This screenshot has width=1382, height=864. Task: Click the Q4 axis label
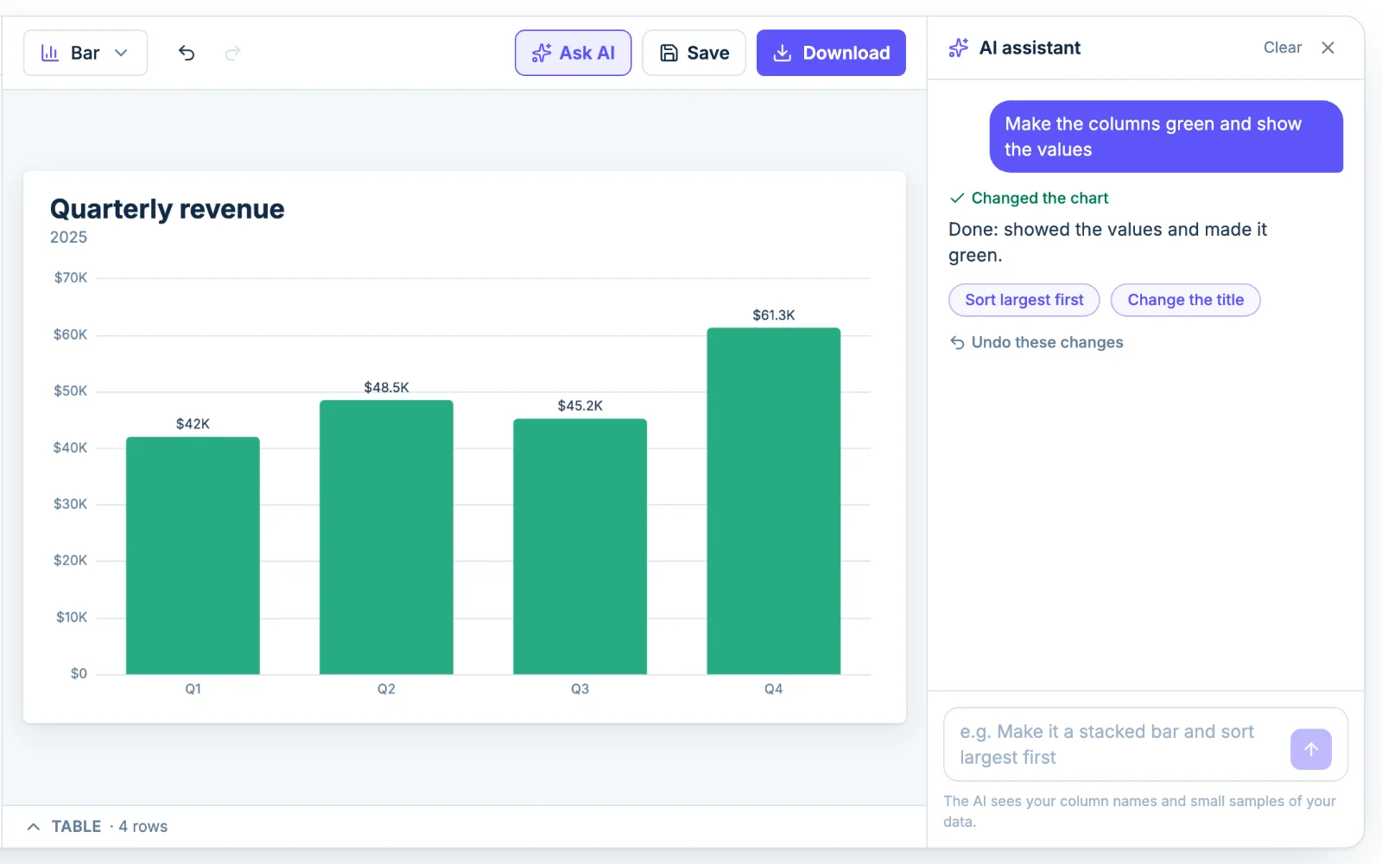(774, 689)
